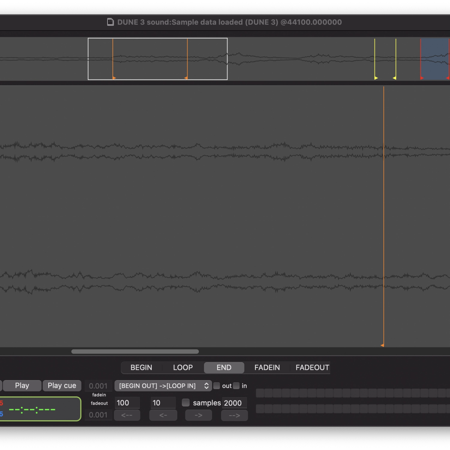Click the input field showing 10
This screenshot has width=450, height=450.
[163, 403]
